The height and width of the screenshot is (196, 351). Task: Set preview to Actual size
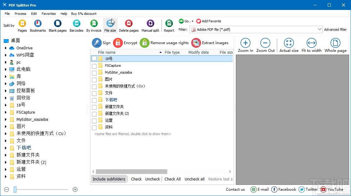coord(289,45)
